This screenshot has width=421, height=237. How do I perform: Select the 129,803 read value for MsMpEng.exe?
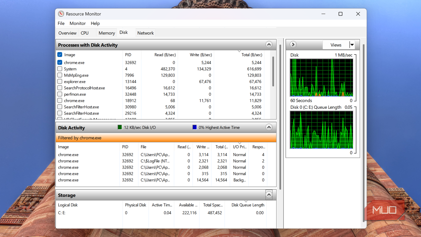[168, 75]
